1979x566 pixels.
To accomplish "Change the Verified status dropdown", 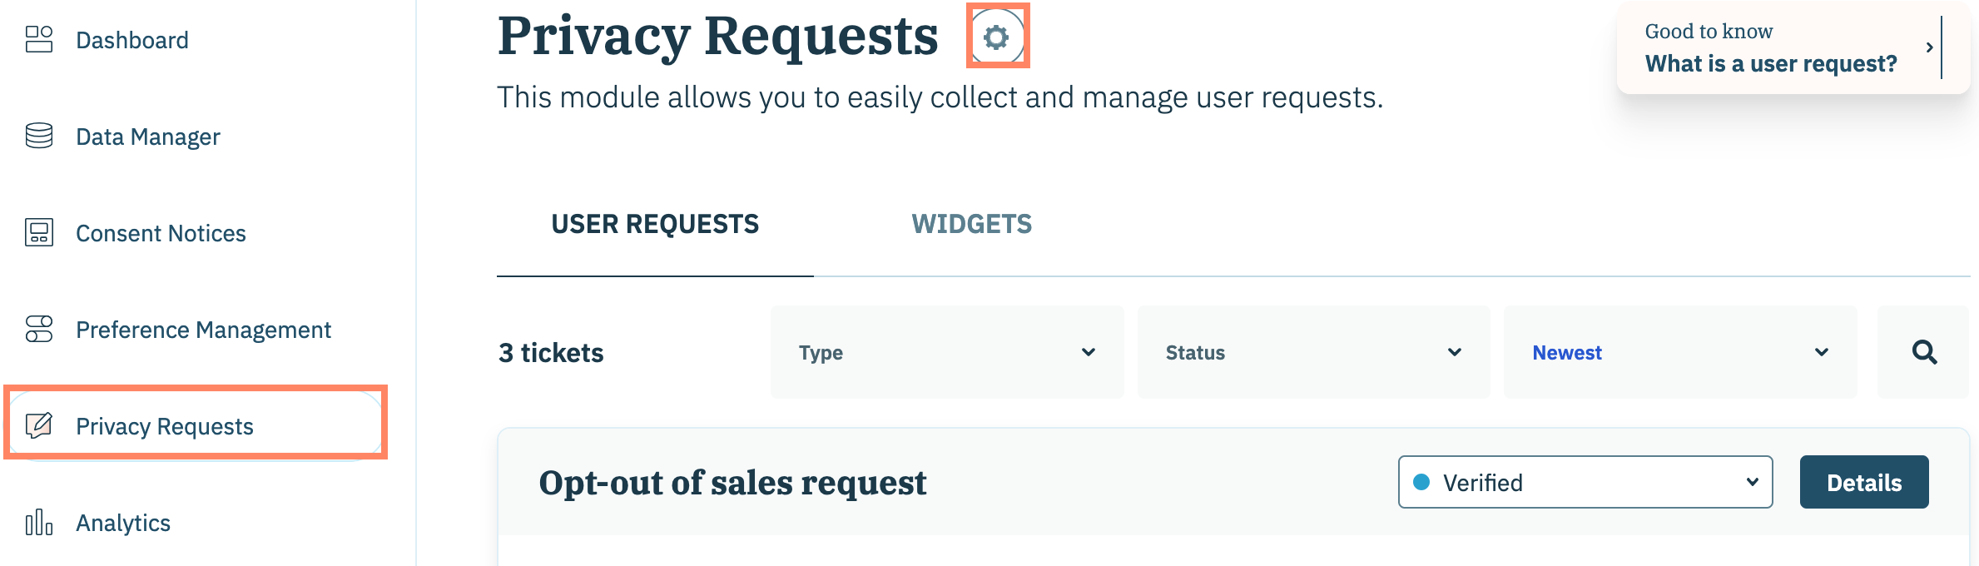I will tap(1585, 482).
